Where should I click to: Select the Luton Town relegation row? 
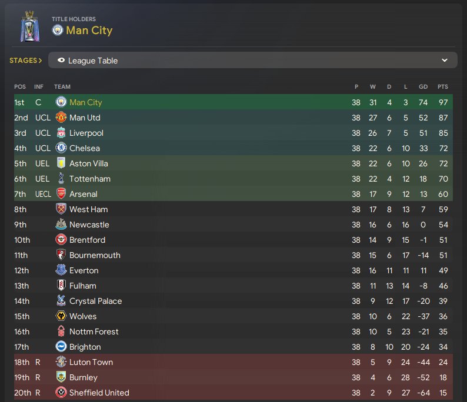(233, 362)
